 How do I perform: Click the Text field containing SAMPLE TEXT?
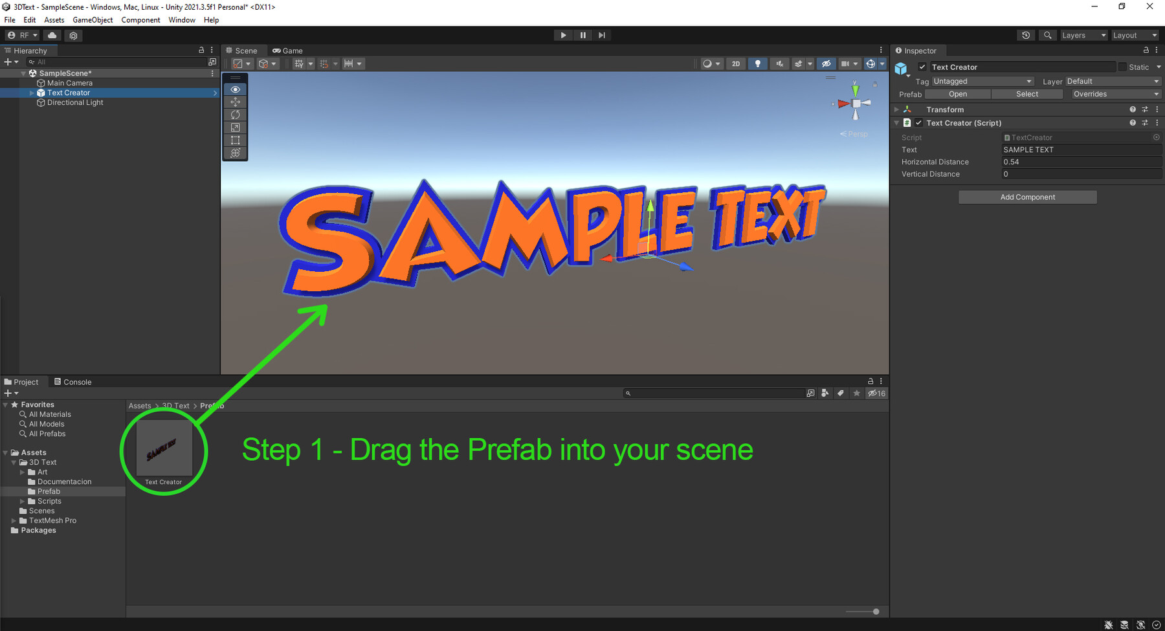click(x=1082, y=149)
